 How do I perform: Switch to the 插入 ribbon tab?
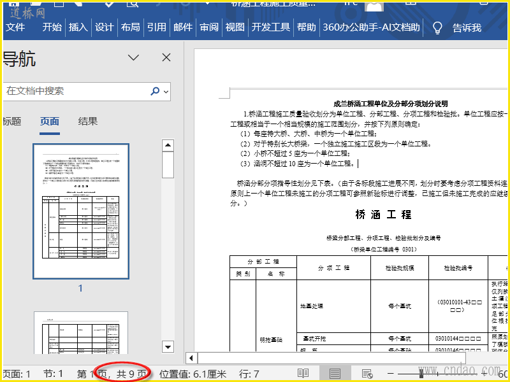point(78,27)
